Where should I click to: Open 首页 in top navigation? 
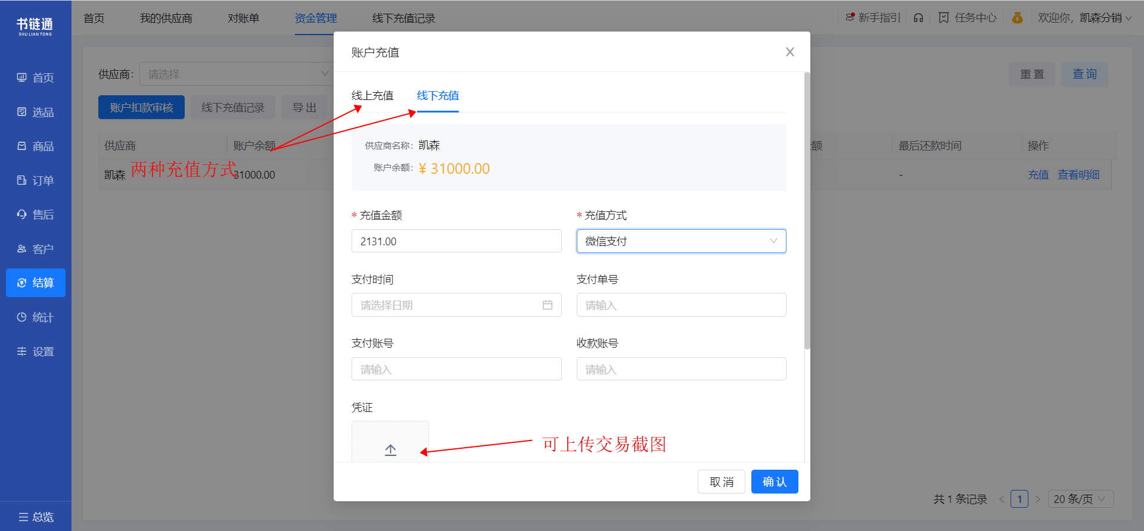94,18
